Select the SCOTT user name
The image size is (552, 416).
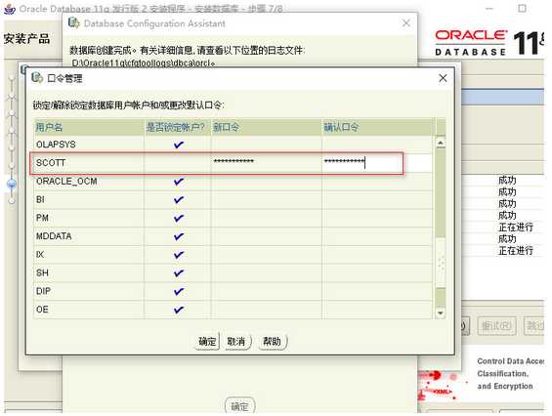click(x=51, y=163)
